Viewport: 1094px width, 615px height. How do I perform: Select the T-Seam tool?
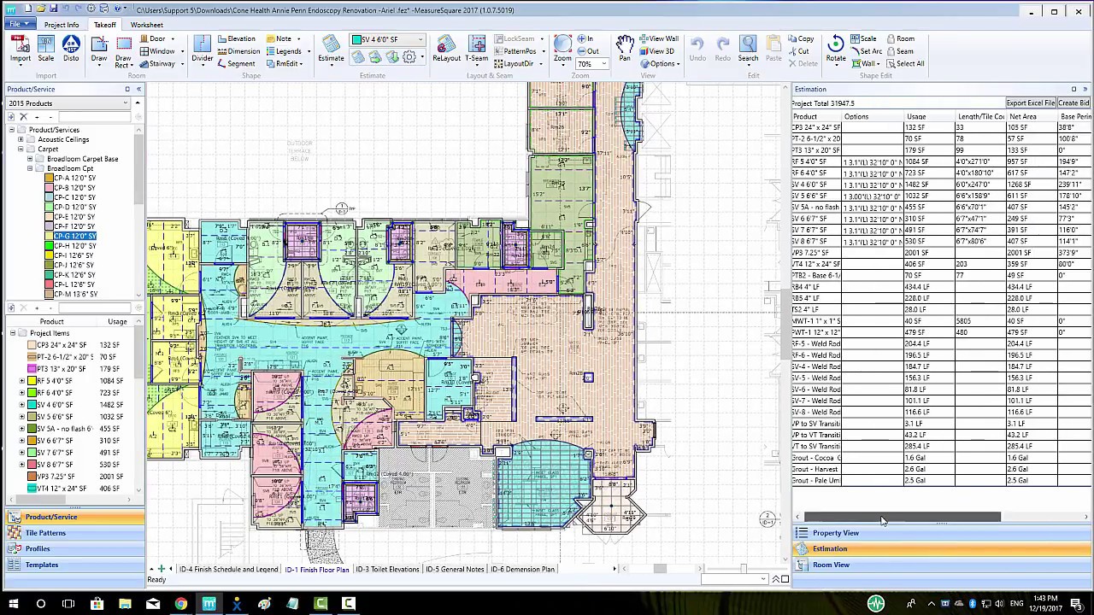pos(477,49)
